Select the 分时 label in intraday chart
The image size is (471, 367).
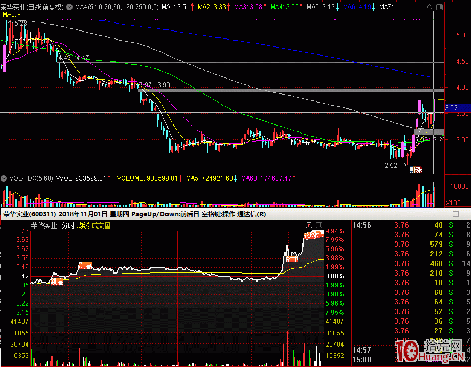coord(68,225)
